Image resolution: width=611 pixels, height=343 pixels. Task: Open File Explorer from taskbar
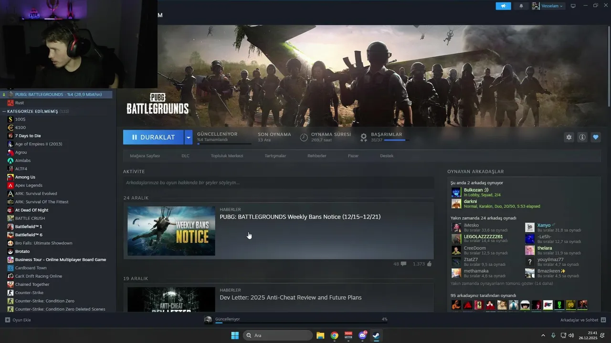point(320,335)
